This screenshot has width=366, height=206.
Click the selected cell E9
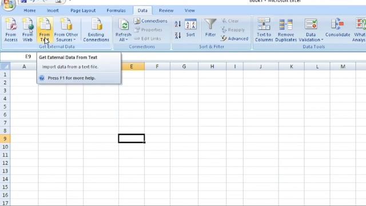pyautogui.click(x=132, y=138)
